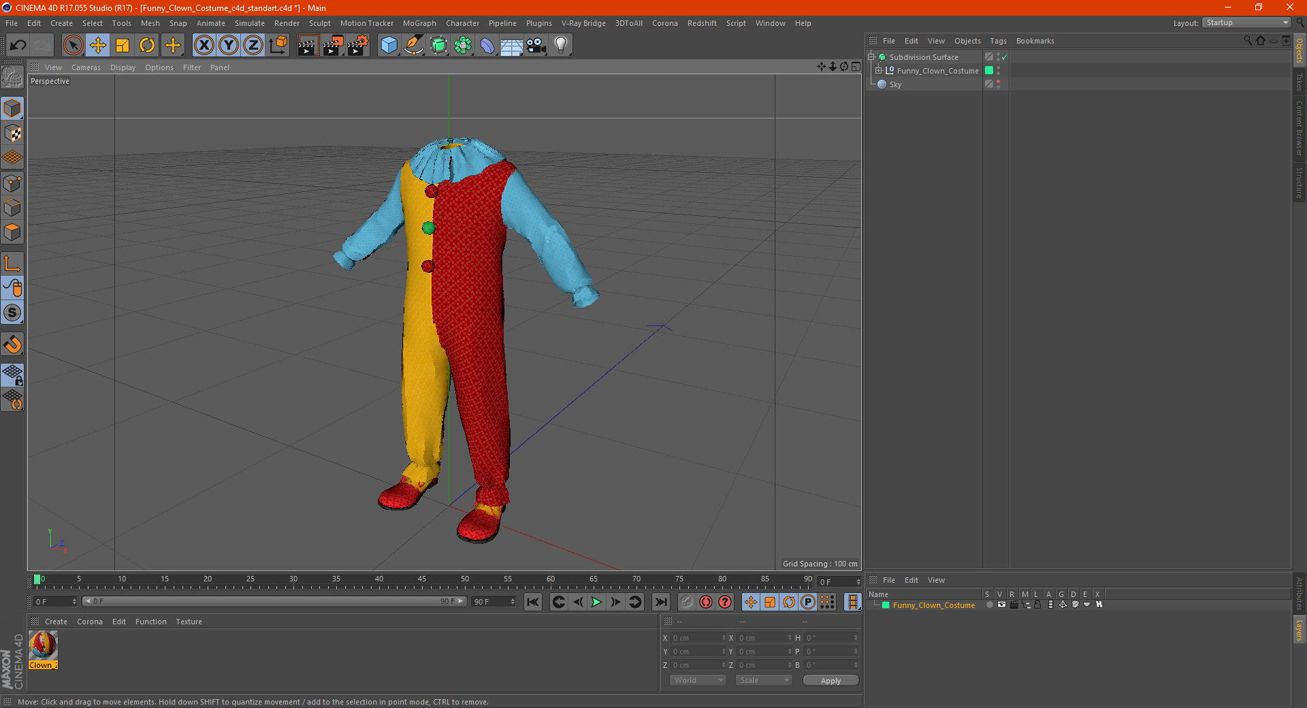Open the Sculpt menu
This screenshot has width=1307, height=708.
pyautogui.click(x=320, y=23)
